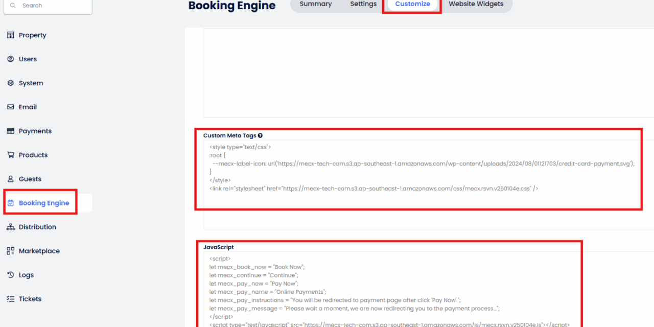654x327 pixels.
Task: Select the Marketplace grid icon
Action: pyautogui.click(x=11, y=251)
